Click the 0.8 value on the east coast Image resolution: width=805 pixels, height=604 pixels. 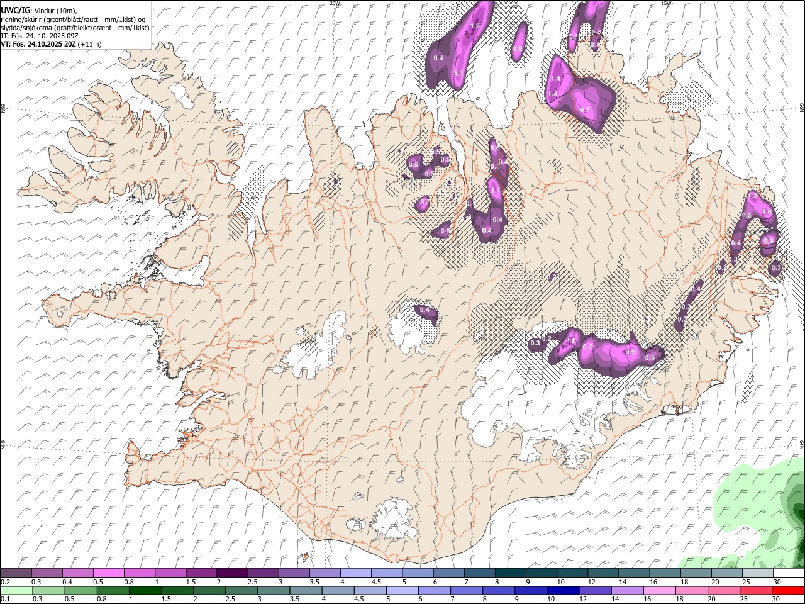tap(769, 240)
